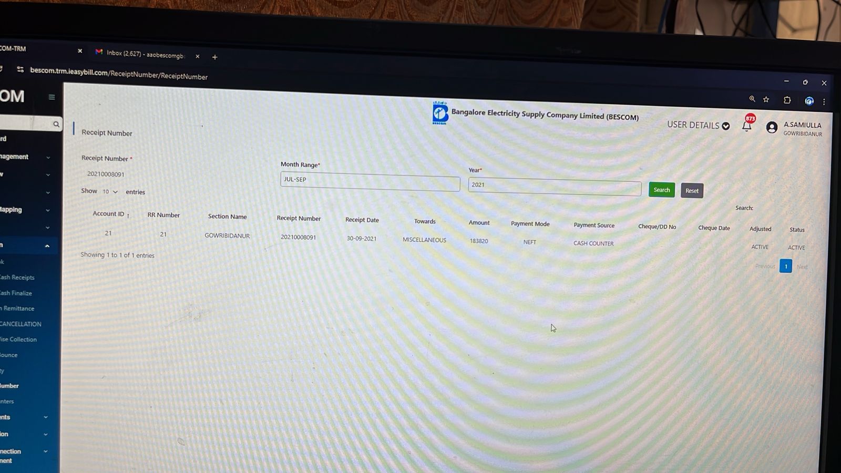
Task: Open Cash Receipts in sidebar
Action: pos(17,277)
